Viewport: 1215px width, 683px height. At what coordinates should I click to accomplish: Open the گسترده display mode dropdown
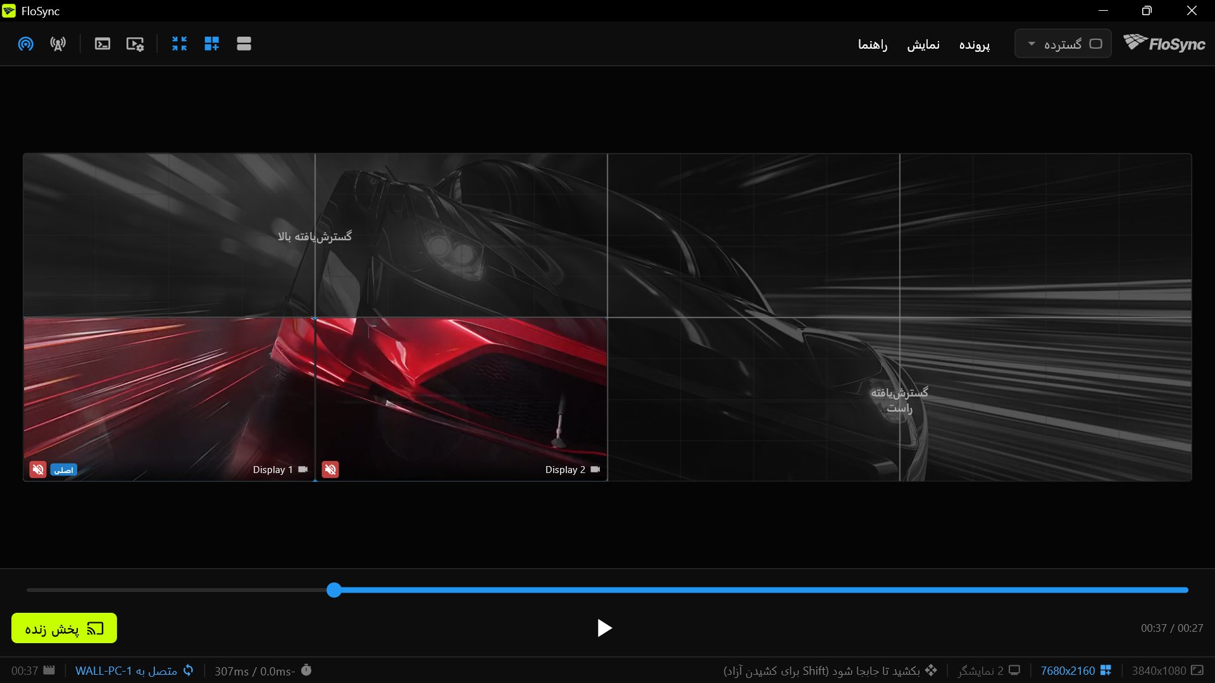tap(1063, 44)
